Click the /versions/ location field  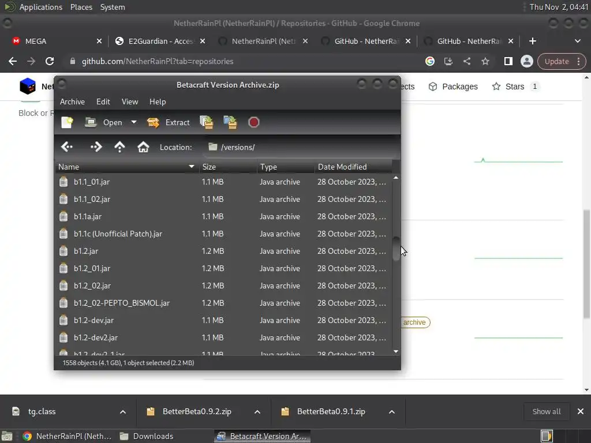(301, 147)
